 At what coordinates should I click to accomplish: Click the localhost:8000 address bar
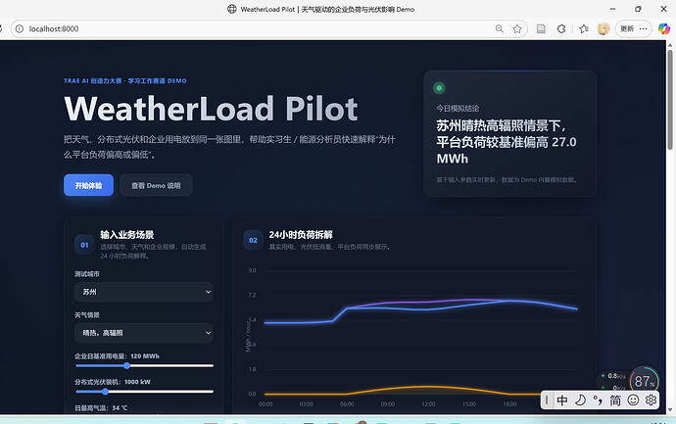(259, 28)
